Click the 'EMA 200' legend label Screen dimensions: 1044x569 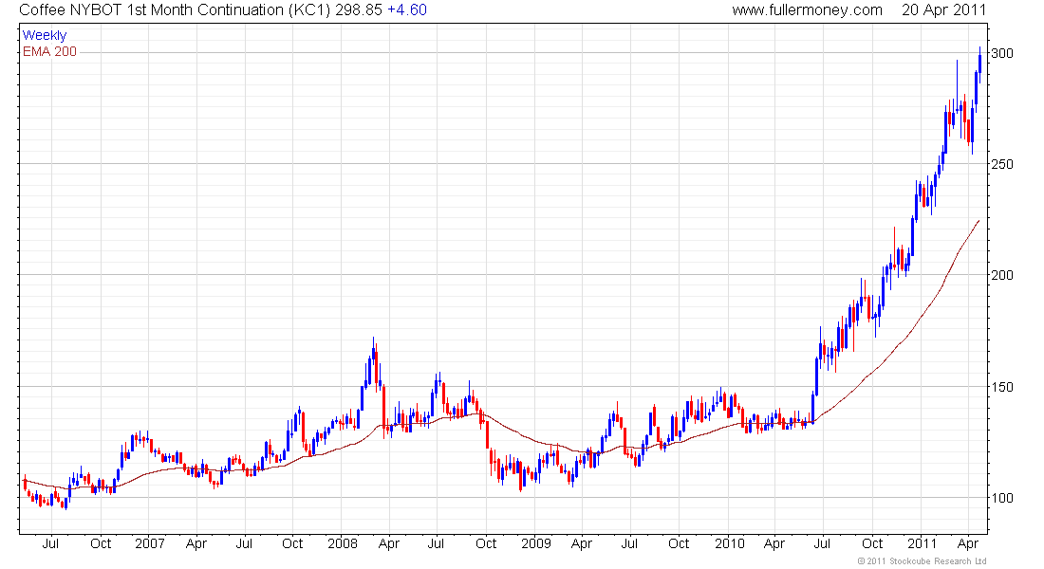click(x=50, y=51)
